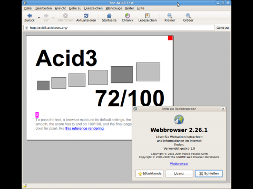
Task: Click the magenta X box on page
Action: pos(37,115)
